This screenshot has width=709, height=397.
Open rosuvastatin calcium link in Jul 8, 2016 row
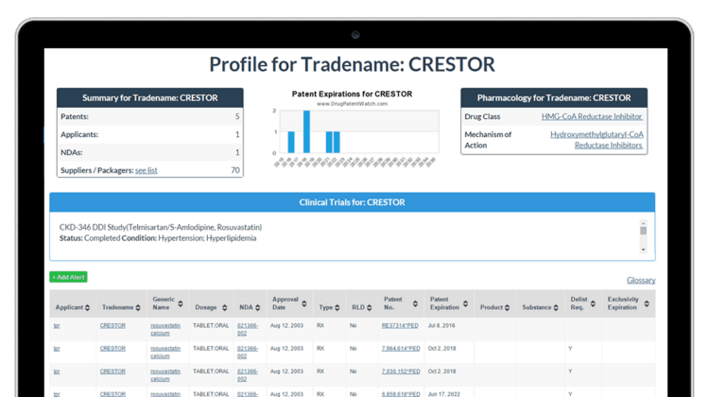click(x=165, y=329)
